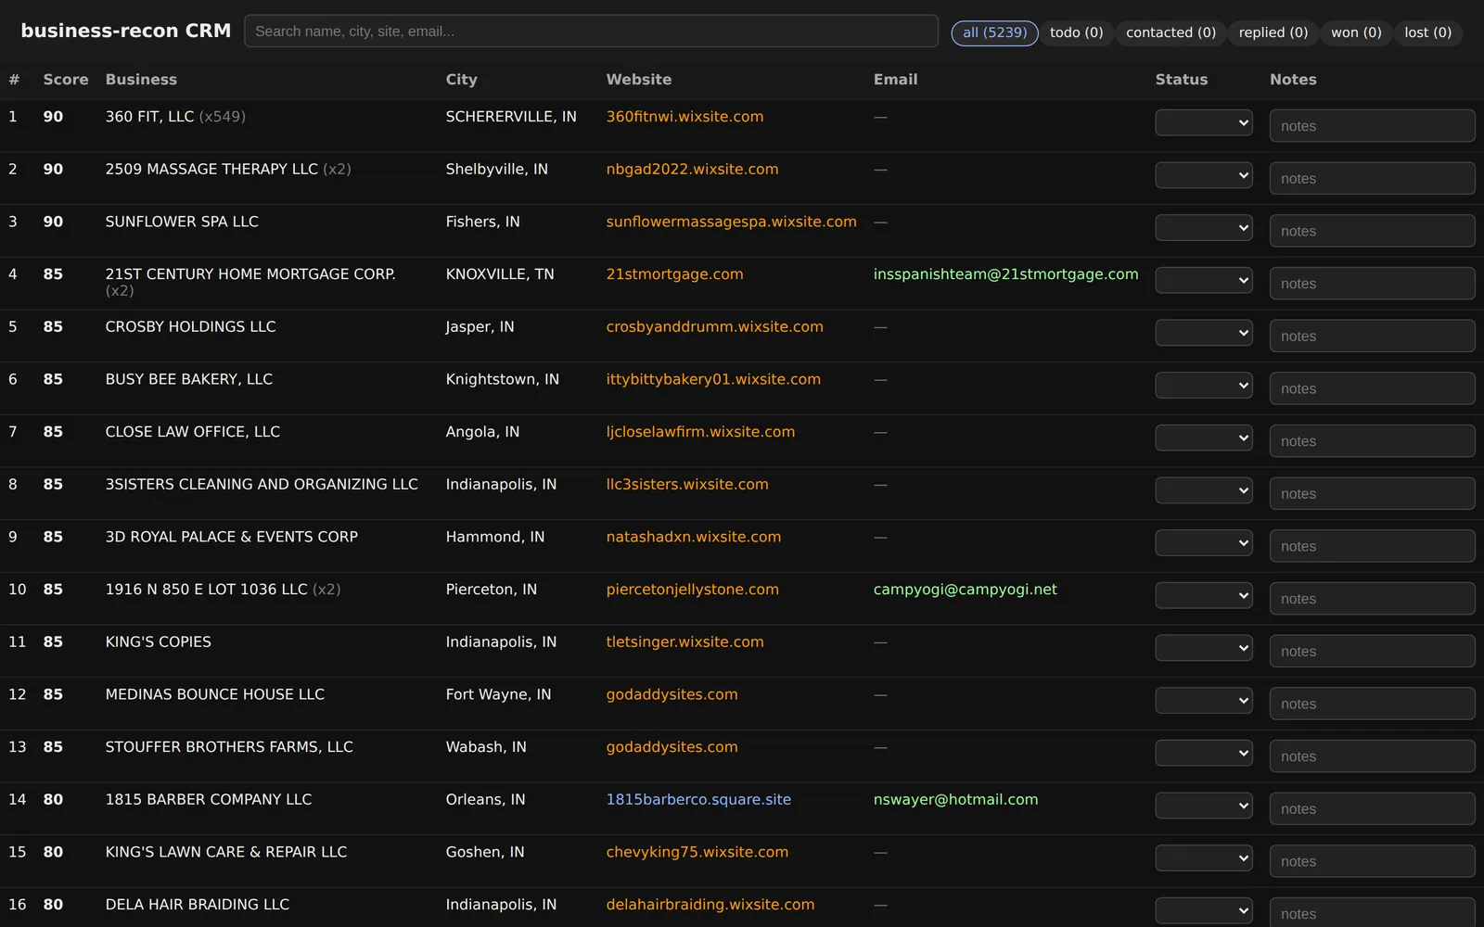Open status dropdown for CROSBY HOLDINGS LLC
The height and width of the screenshot is (927, 1484).
(1204, 333)
